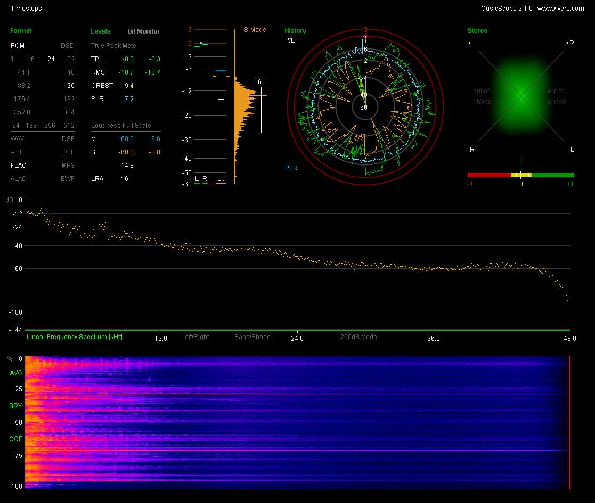Click the Timesteps label in top-left
The height and width of the screenshot is (503, 595).
26,9
